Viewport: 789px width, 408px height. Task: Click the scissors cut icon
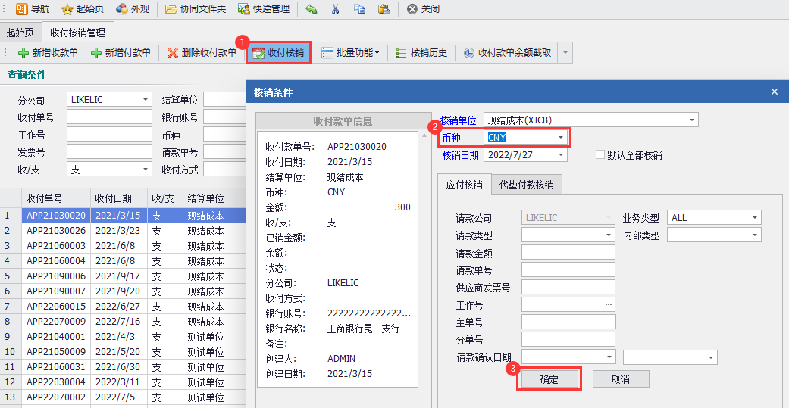coord(336,9)
